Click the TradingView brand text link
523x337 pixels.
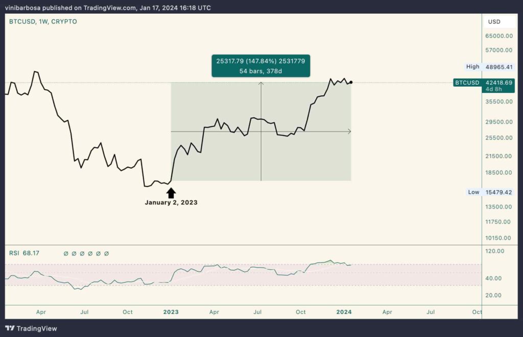coord(37,329)
